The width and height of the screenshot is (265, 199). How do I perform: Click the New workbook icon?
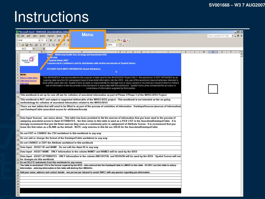click(19, 45)
